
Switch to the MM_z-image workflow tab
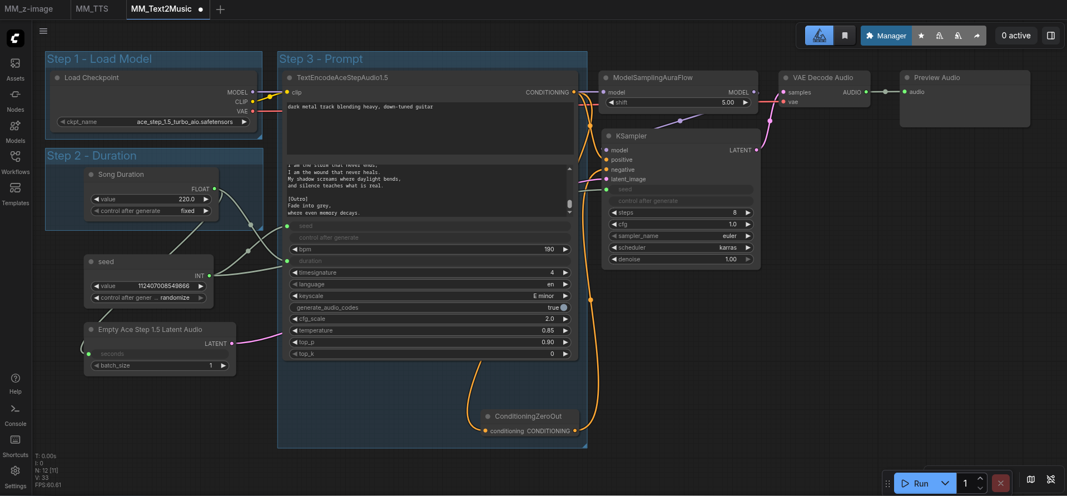coord(29,9)
